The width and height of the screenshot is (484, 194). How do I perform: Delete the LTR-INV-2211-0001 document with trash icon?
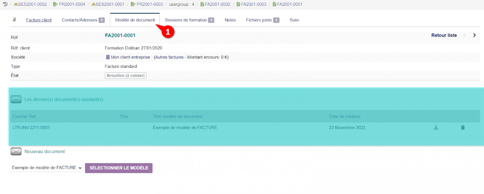[x=463, y=127]
